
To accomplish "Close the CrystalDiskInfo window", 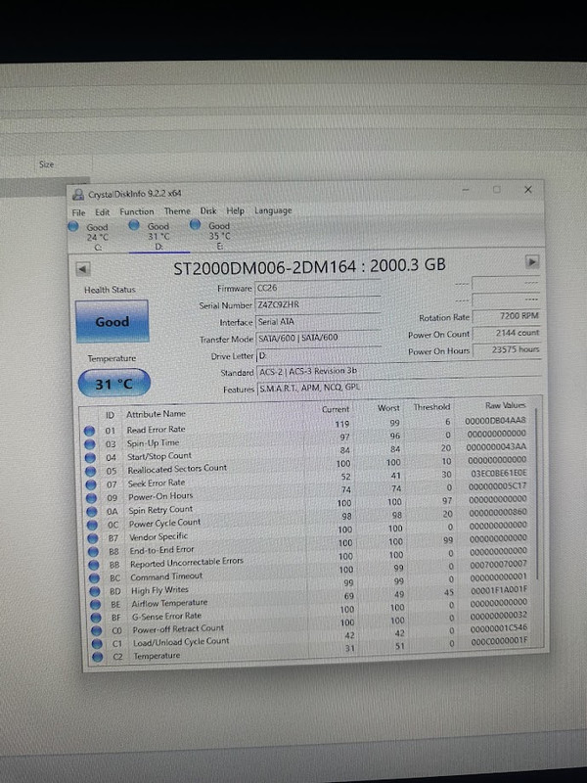I will point(528,190).
